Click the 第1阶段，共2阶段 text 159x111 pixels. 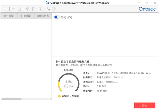(x=71, y=96)
